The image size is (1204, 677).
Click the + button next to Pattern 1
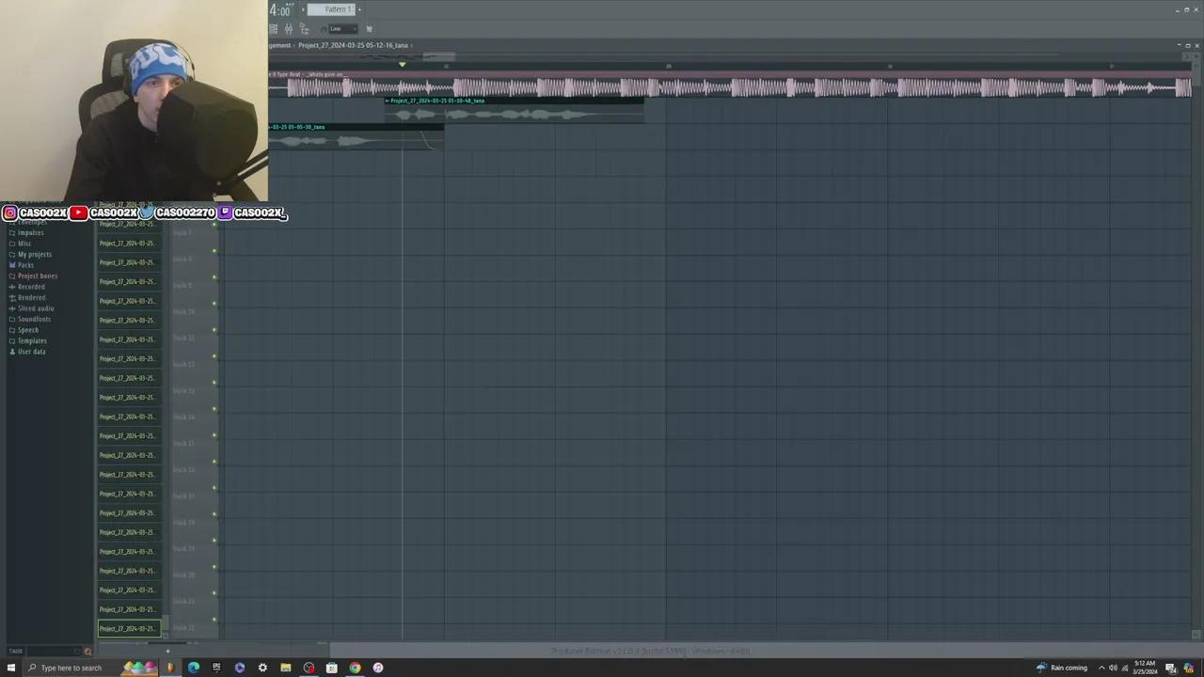(x=359, y=9)
